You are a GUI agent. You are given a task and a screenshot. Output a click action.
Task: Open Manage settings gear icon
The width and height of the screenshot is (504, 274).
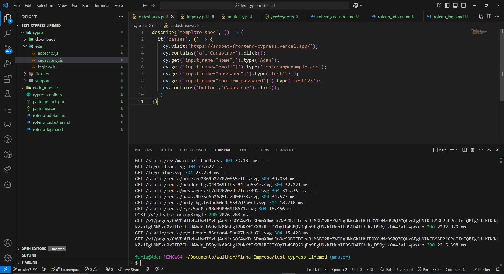(x=8, y=258)
